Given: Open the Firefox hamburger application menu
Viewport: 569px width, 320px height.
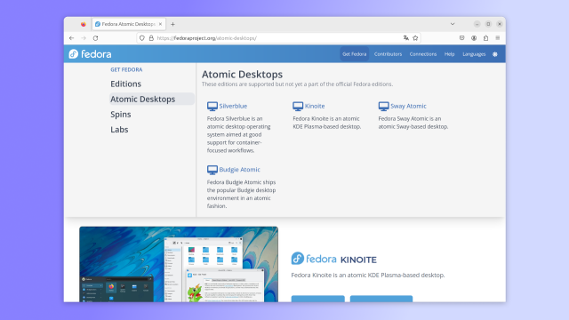Looking at the screenshot, I should [x=498, y=38].
